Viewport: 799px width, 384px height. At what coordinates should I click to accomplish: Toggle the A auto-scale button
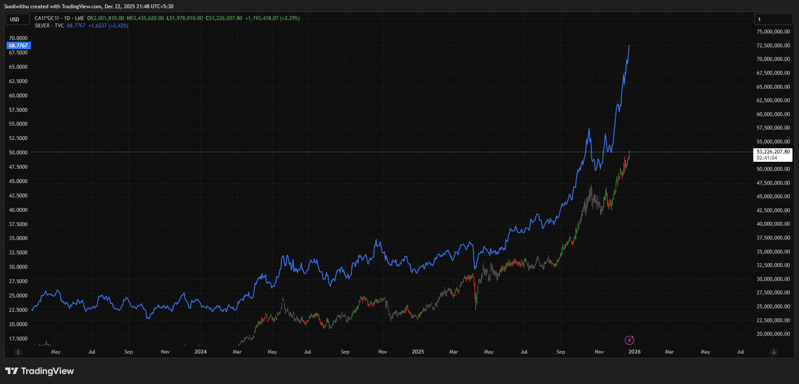click(774, 352)
